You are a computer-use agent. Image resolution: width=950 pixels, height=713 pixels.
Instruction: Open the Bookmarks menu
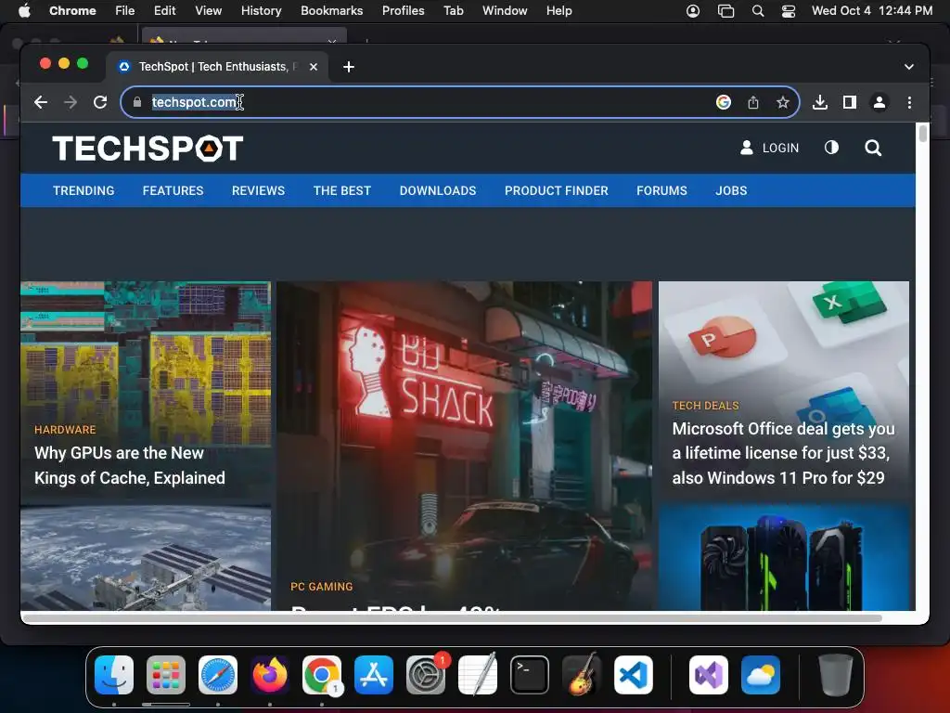(331, 10)
